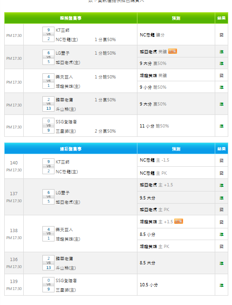Click the orange 主推 badge beside 起亞老虎 受讓
Image resolution: width=232 pixels, height=305 pixels.
(172, 51)
